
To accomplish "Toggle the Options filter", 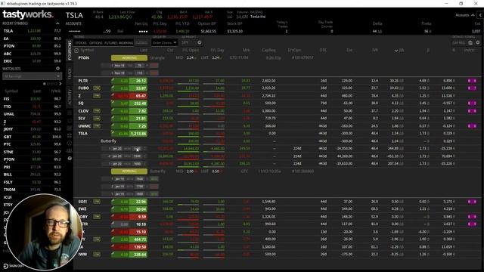I will 96,43.
